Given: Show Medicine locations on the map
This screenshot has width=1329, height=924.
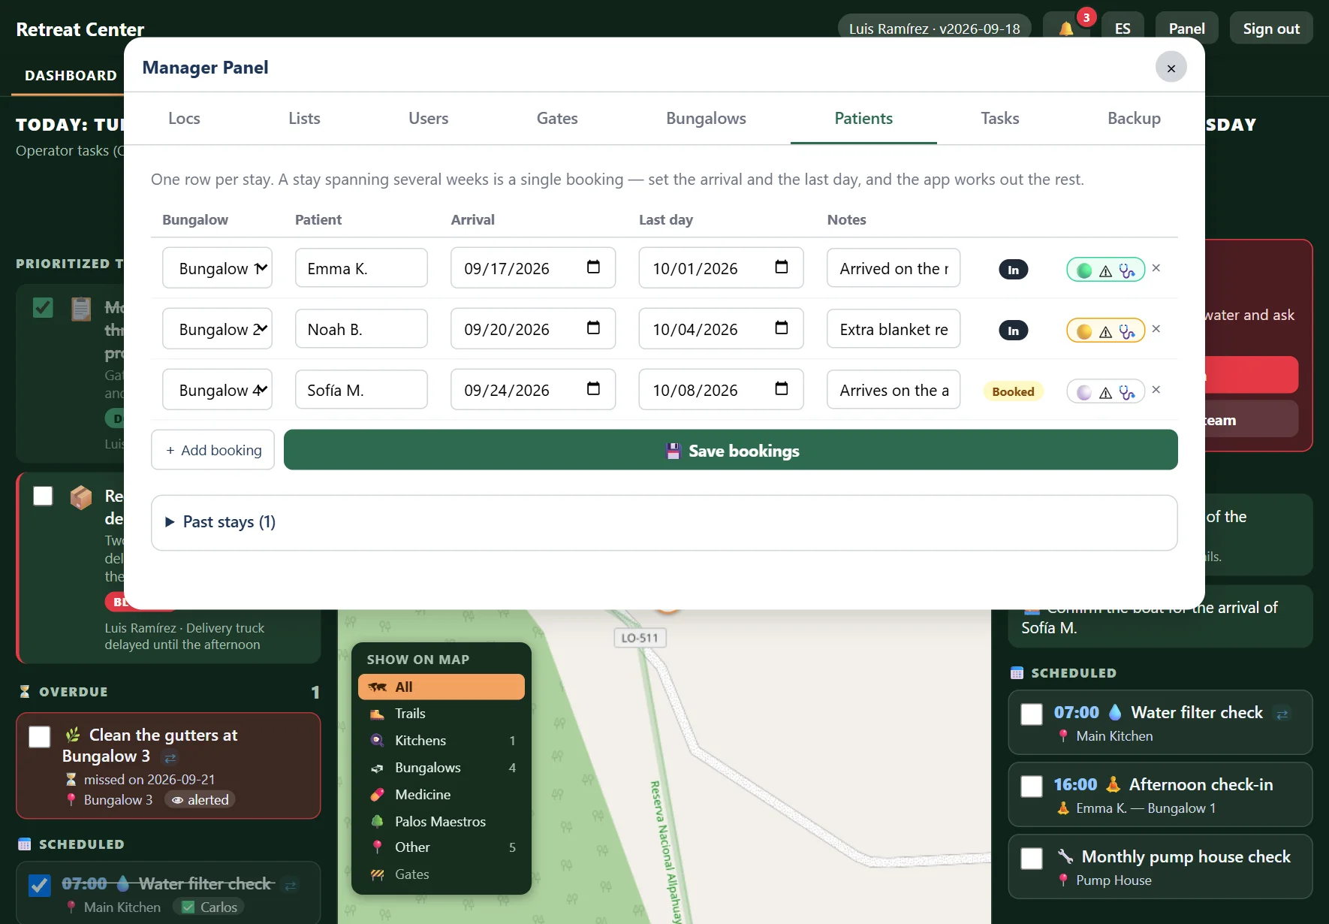Looking at the screenshot, I should (441, 795).
